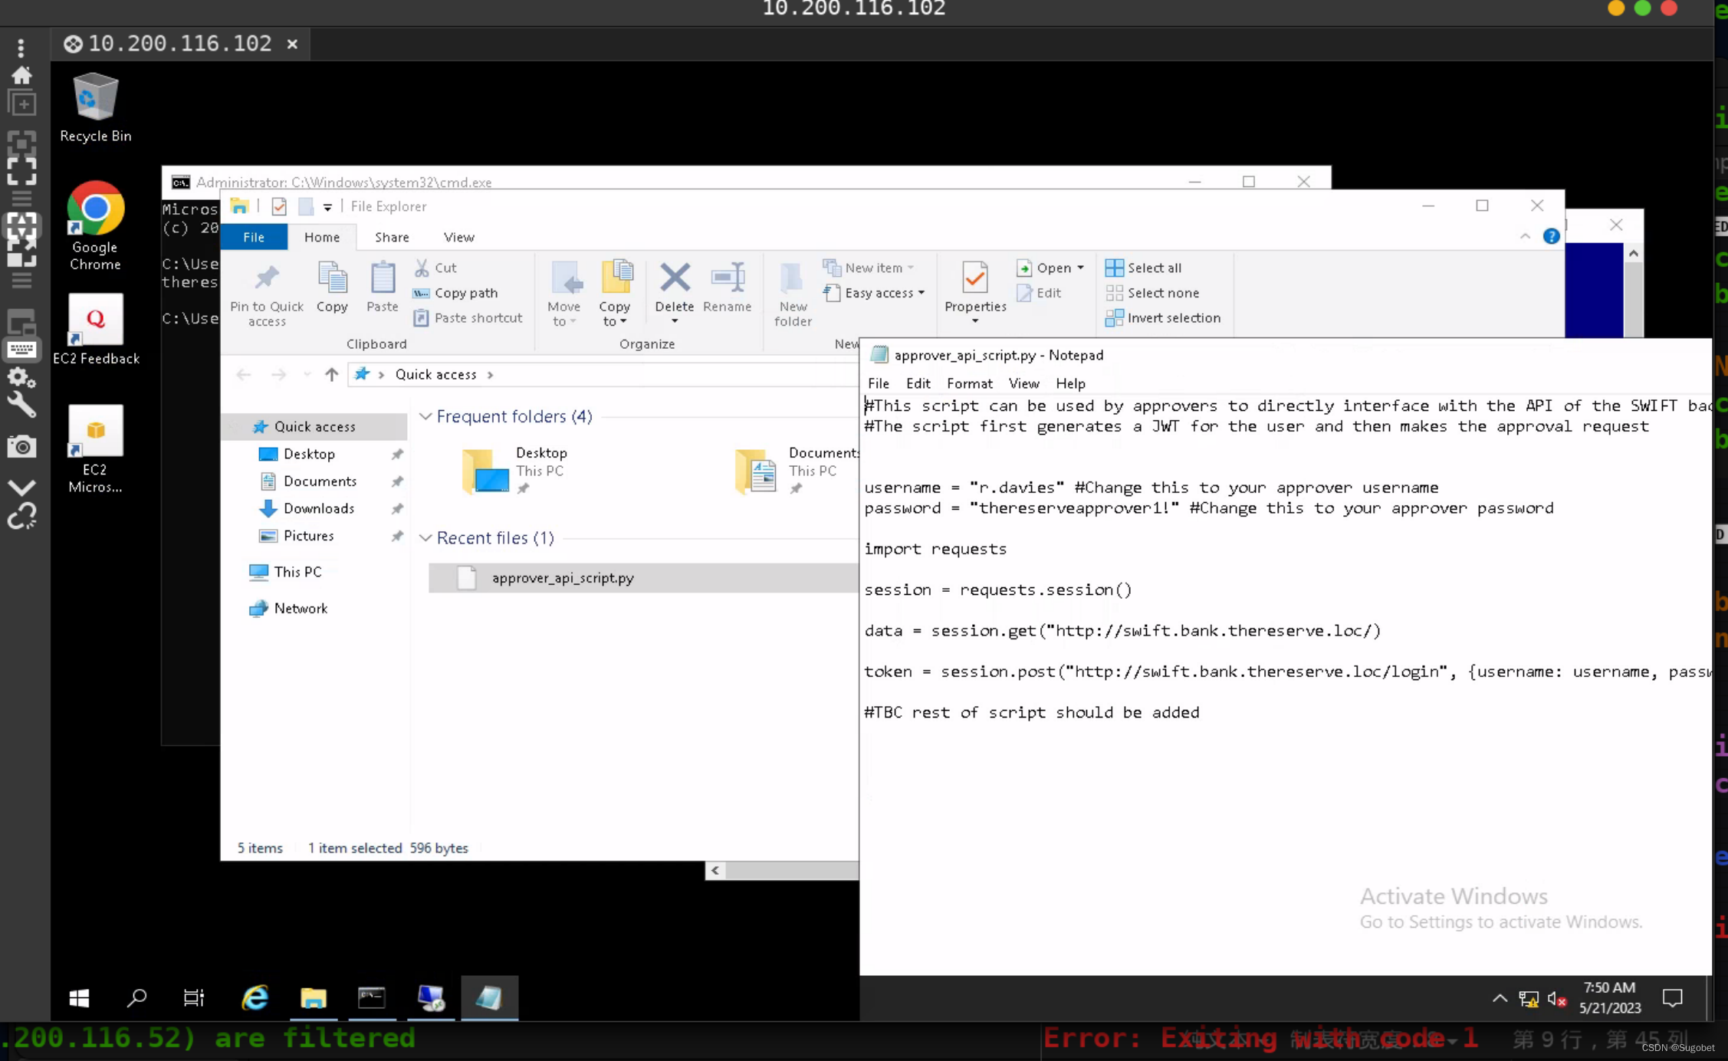Click the red Delete X icon
1728x1061 pixels.
(675, 278)
